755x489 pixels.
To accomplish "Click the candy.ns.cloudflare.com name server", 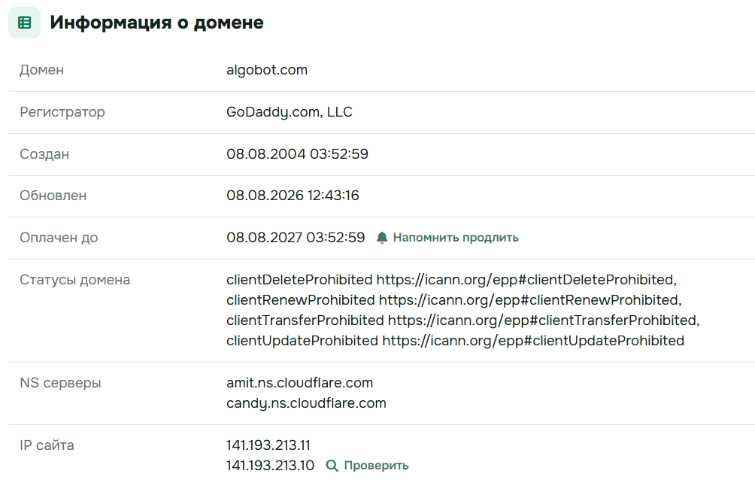I will pyautogui.click(x=306, y=403).
